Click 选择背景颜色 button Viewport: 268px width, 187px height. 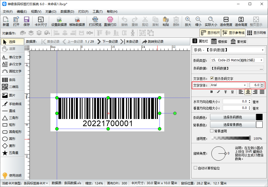click(233, 125)
